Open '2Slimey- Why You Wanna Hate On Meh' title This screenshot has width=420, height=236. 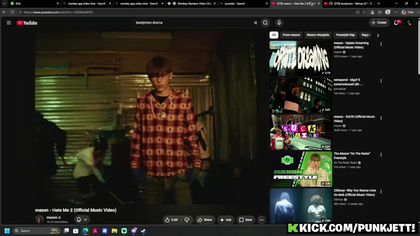click(x=355, y=193)
